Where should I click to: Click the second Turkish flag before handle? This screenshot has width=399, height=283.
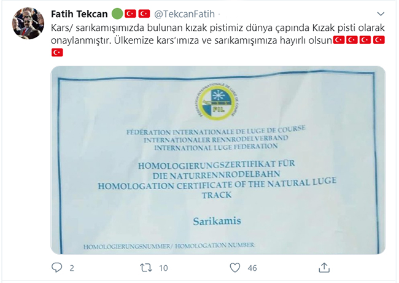click(144, 14)
